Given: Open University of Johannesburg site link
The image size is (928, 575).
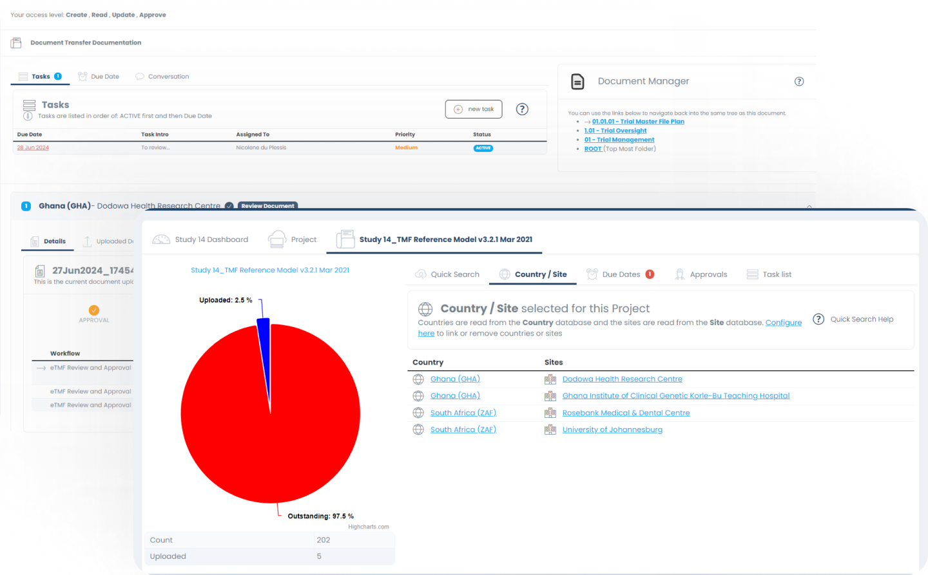Looking at the screenshot, I should pyautogui.click(x=612, y=429).
